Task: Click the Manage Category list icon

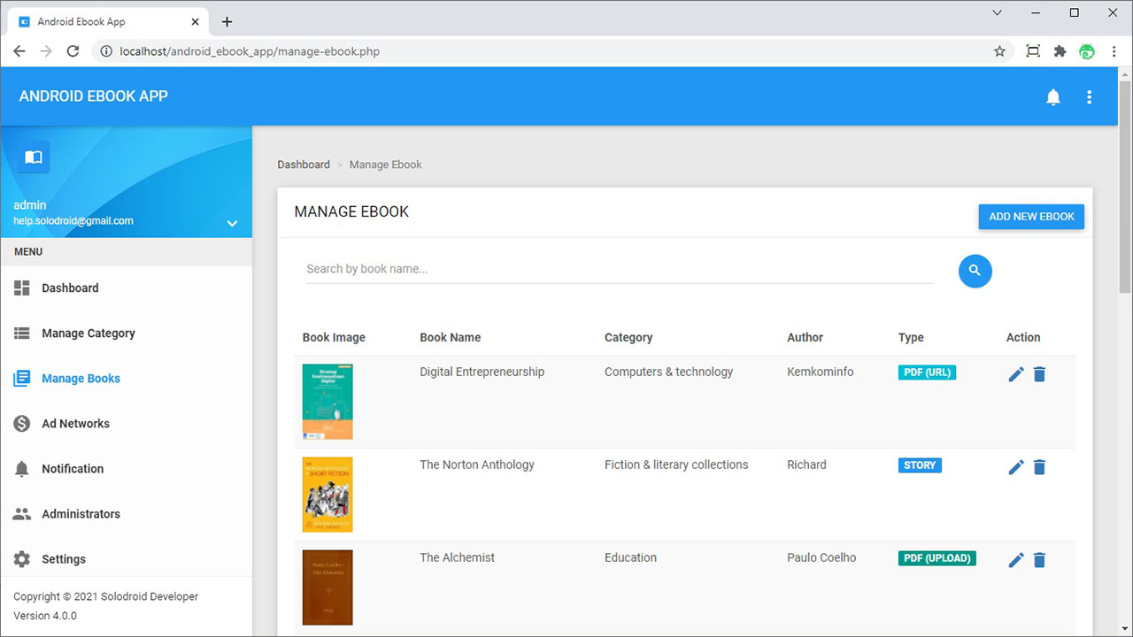Action: 21,333
